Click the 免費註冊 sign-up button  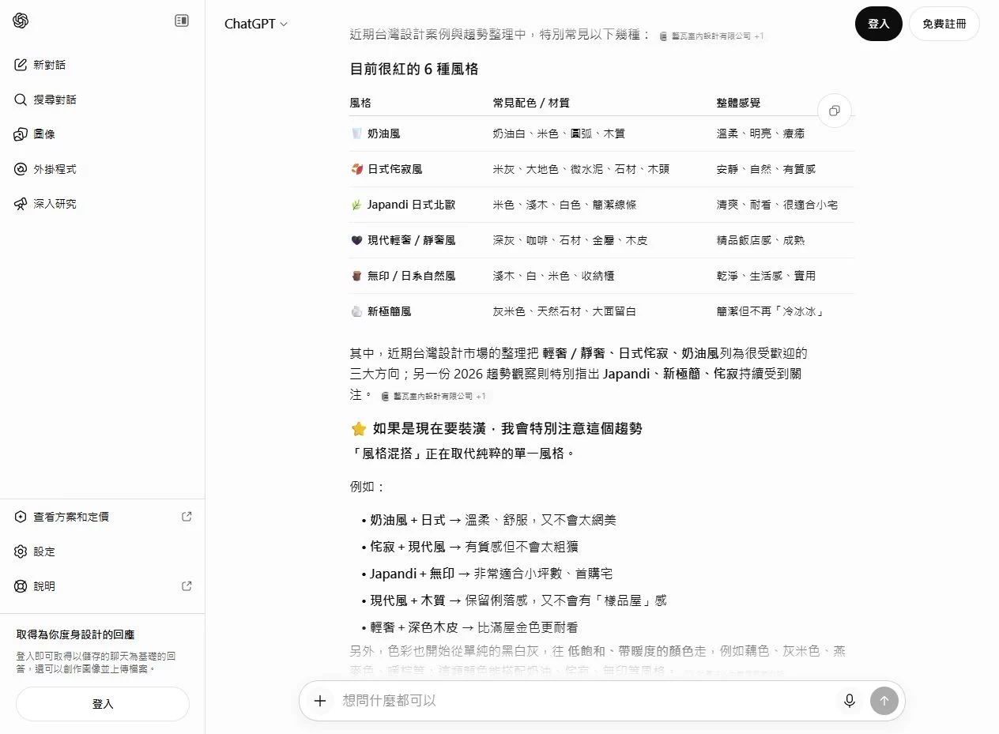click(944, 24)
